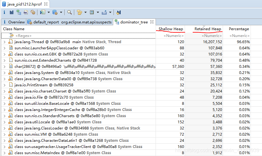Click shallow heap value 57,360
The height and width of the screenshot is (156, 262).
point(178,66)
